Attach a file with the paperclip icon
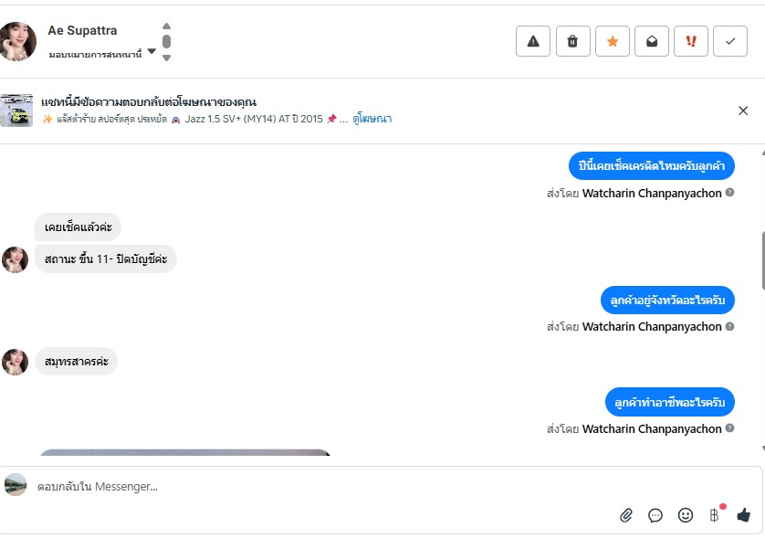Image resolution: width=765 pixels, height=538 pixels. tap(626, 515)
